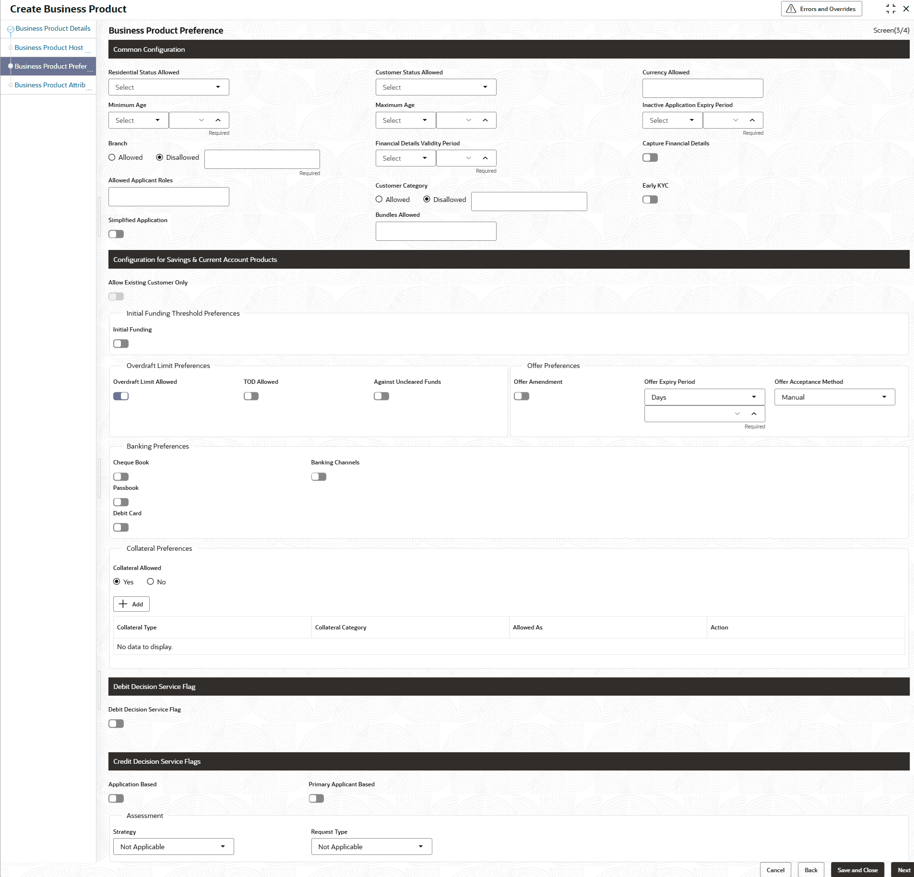Disable Overdraft Limit Allowed toggle

point(121,396)
